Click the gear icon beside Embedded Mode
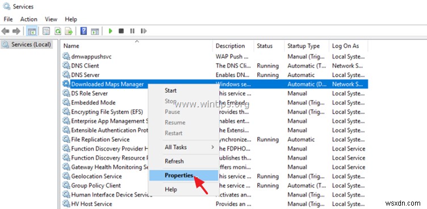This screenshot has width=427, height=209. [x=66, y=102]
